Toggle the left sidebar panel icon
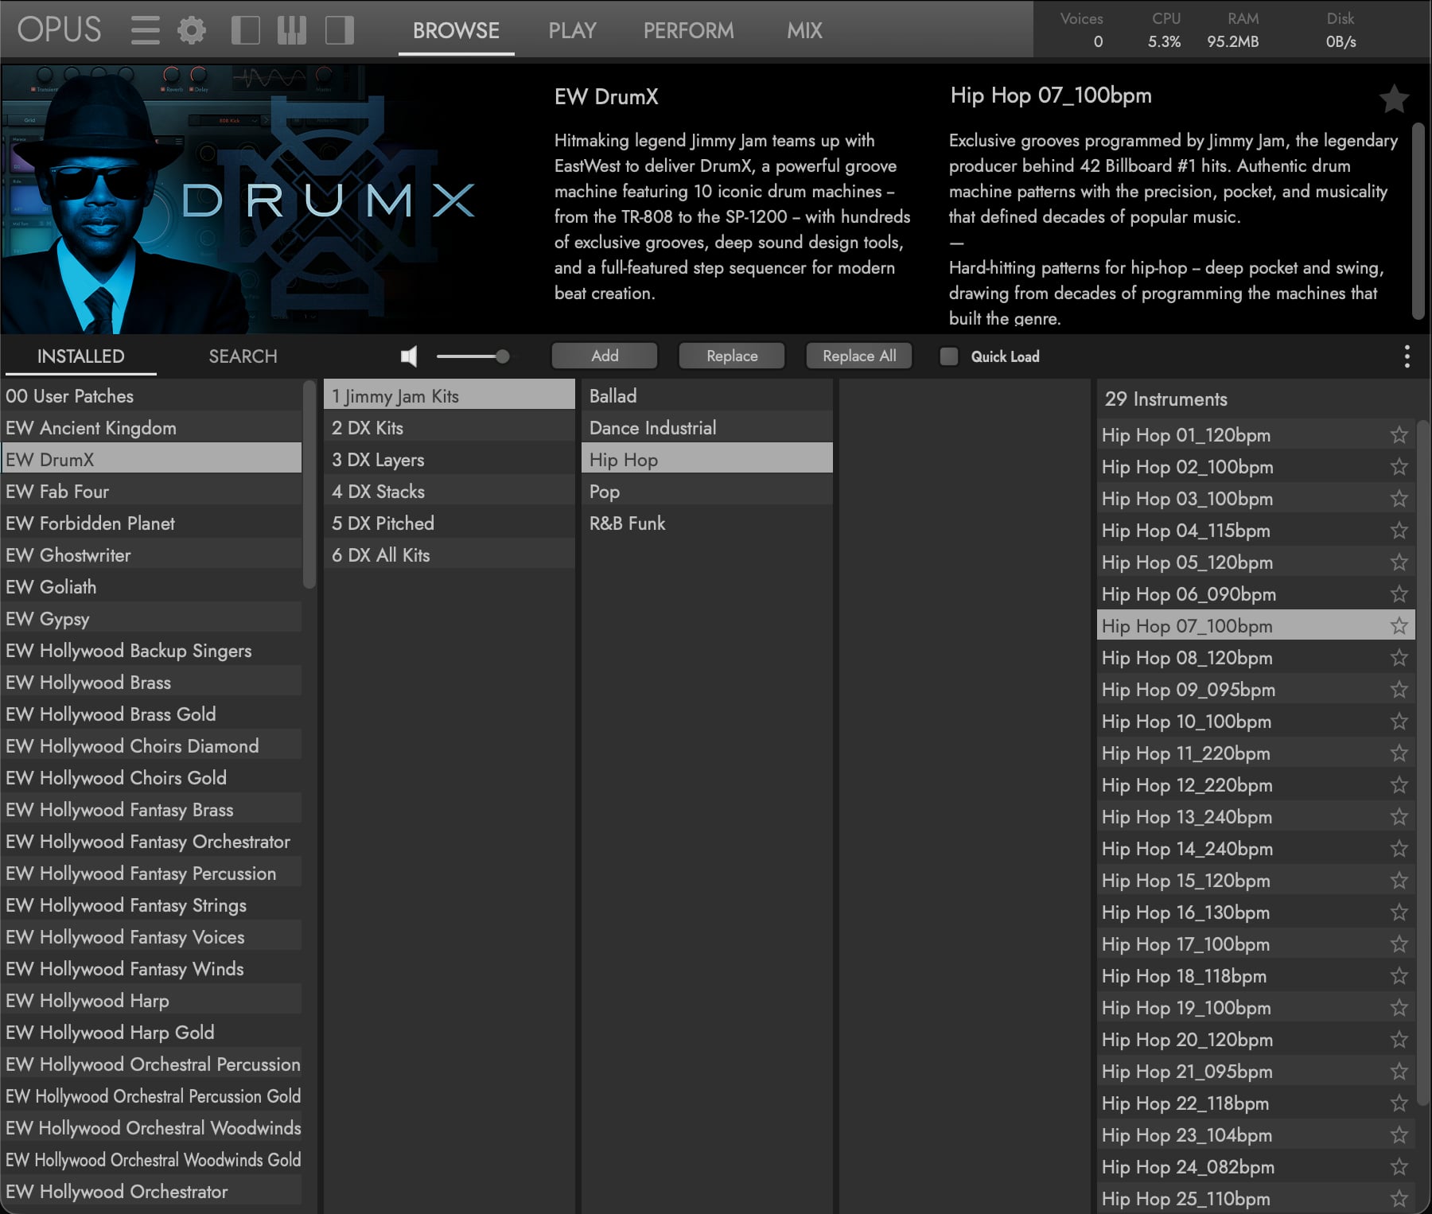Image resolution: width=1432 pixels, height=1214 pixels. point(245,30)
